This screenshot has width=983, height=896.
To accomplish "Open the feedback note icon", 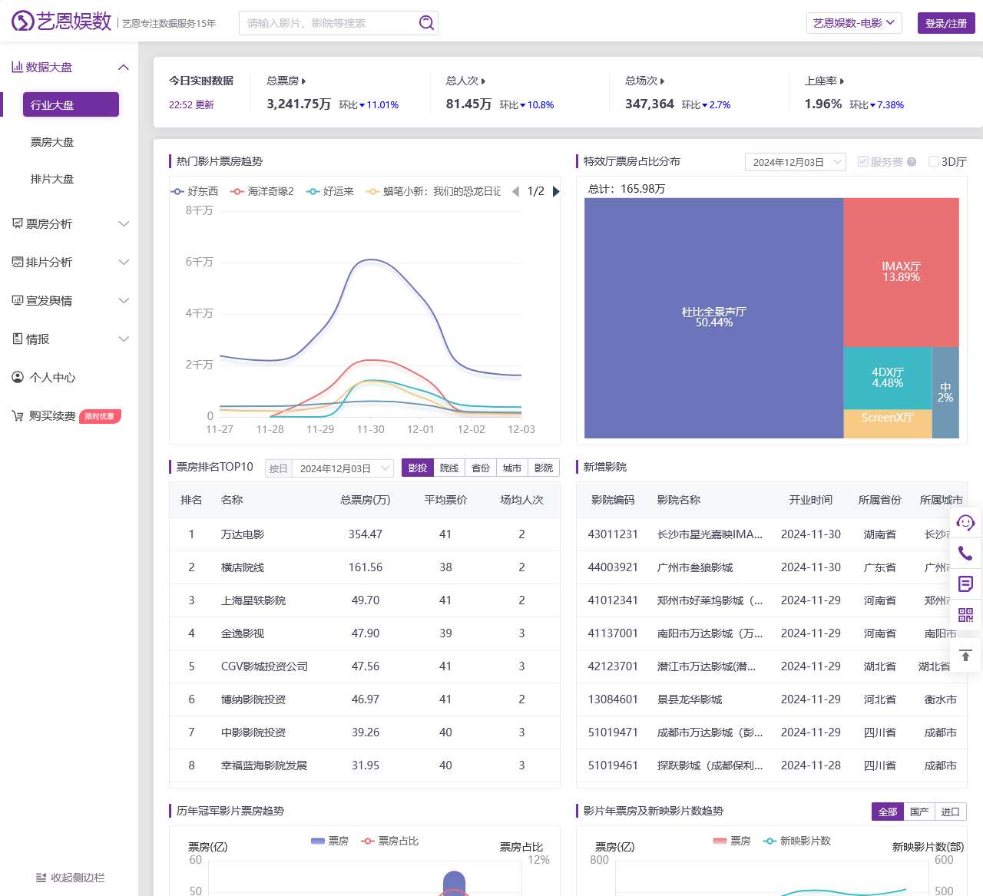I will click(965, 584).
